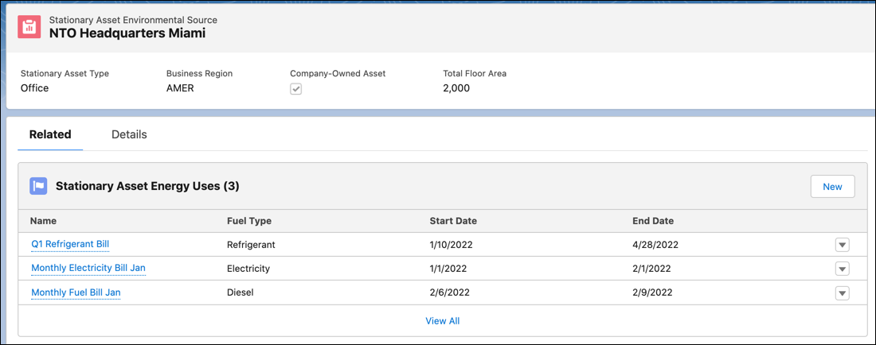The height and width of the screenshot is (345, 876).
Task: Click the Stationary Asset Type value Office
Action: pos(34,88)
